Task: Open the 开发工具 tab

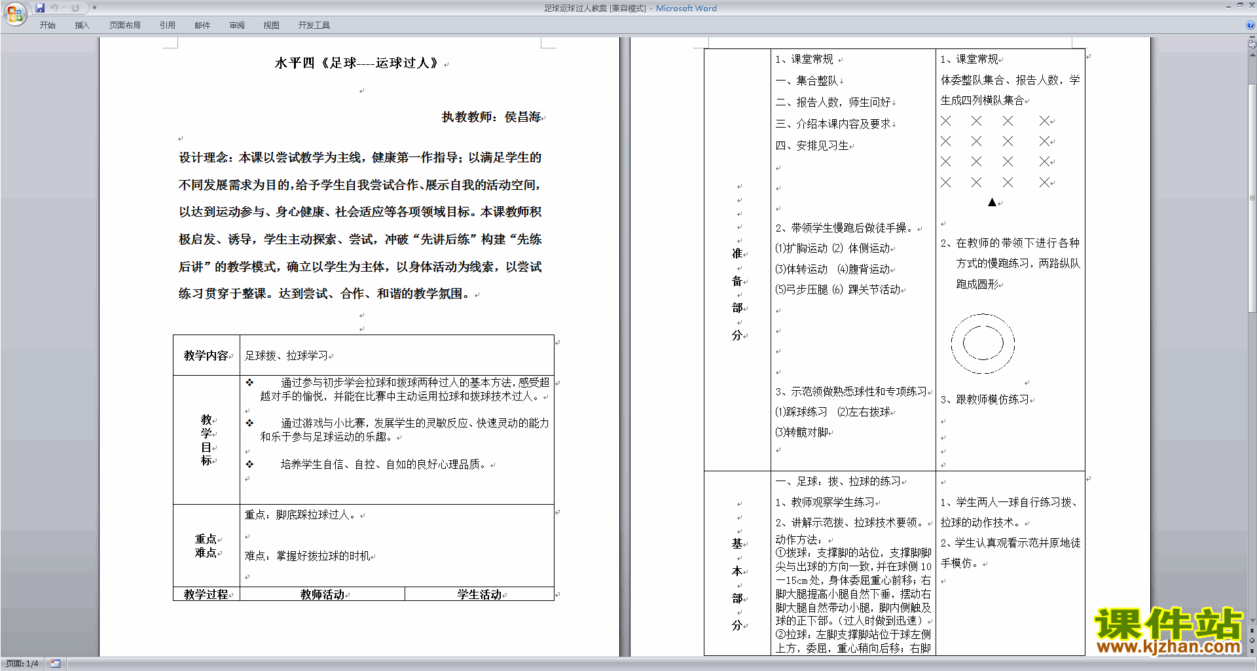Action: [x=314, y=26]
